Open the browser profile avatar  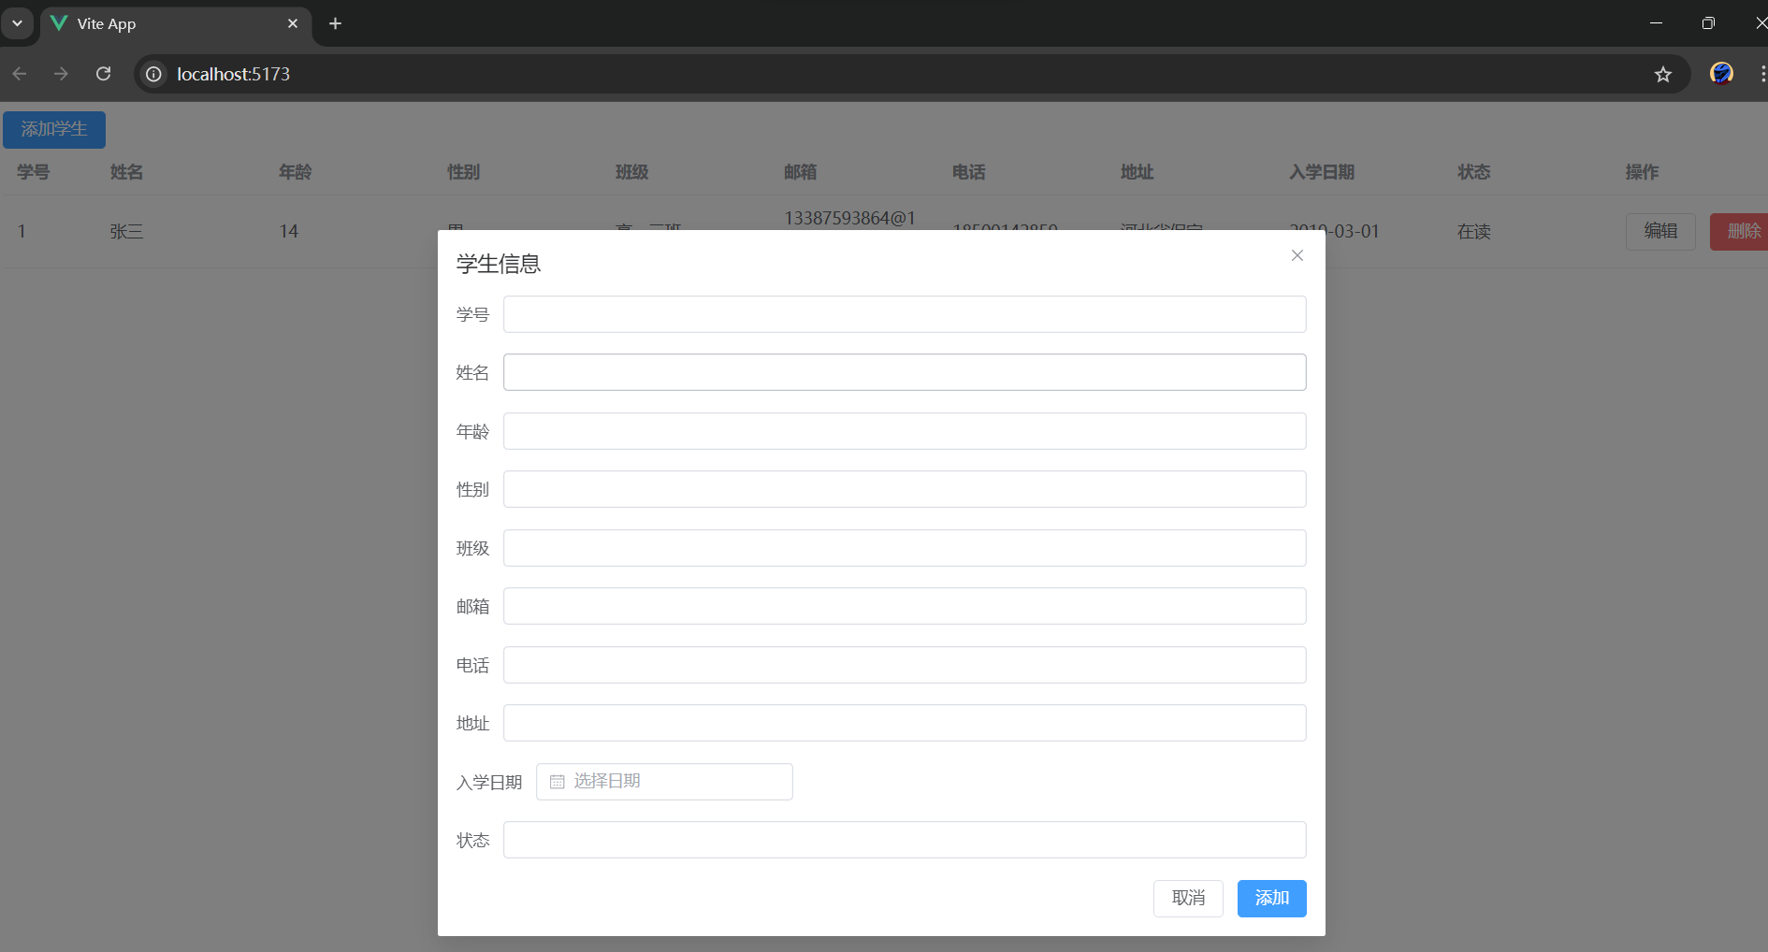[1721, 74]
